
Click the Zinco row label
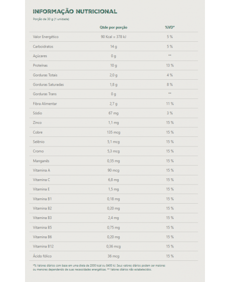coord(37,123)
